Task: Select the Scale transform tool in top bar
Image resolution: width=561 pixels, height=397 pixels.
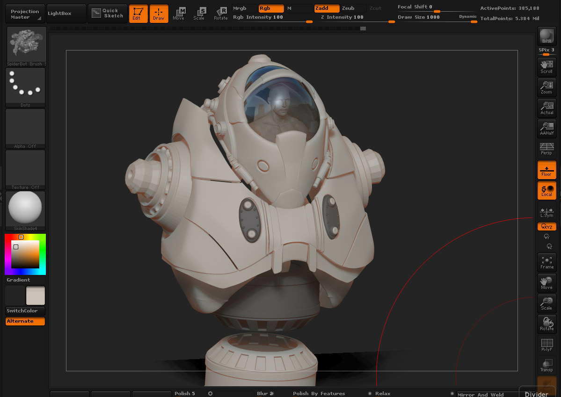Action: pos(199,14)
